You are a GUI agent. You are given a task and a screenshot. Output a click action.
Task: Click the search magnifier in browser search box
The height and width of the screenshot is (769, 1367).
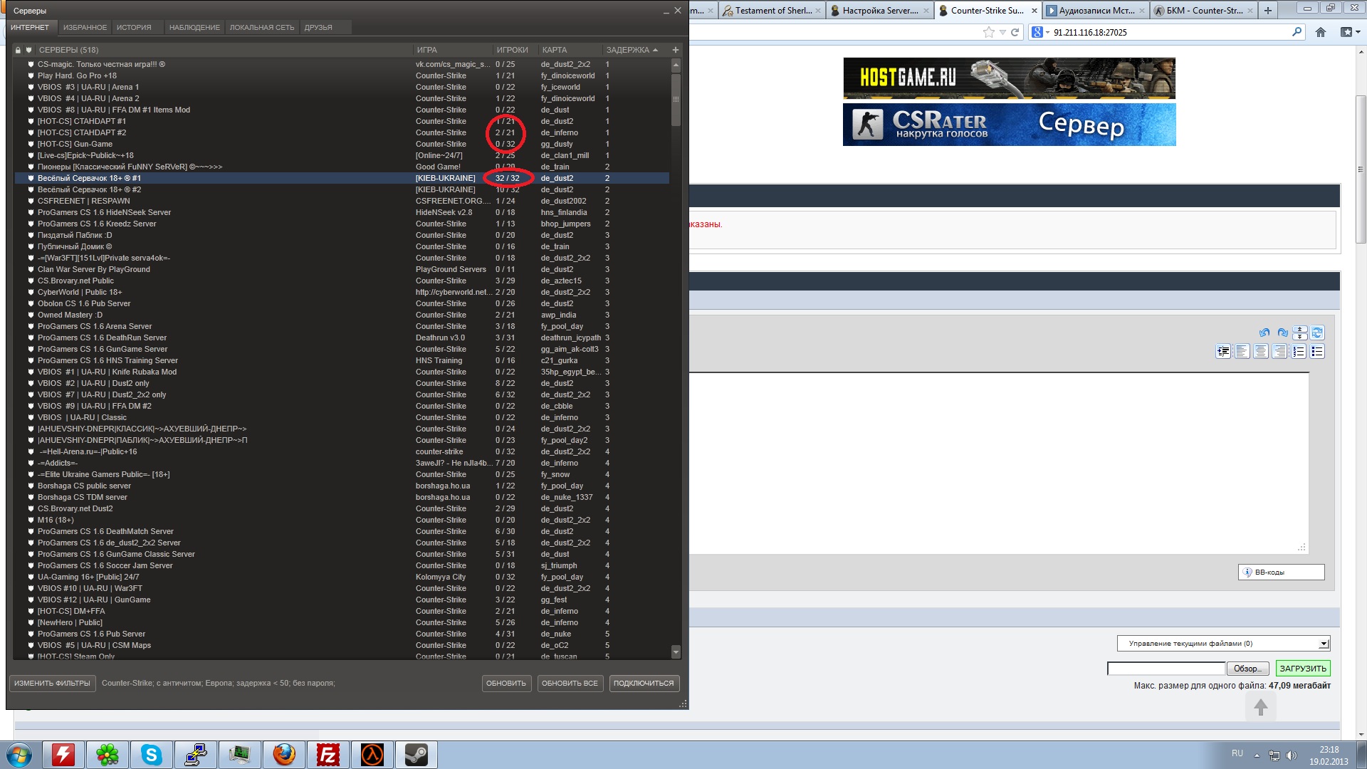click(1297, 32)
